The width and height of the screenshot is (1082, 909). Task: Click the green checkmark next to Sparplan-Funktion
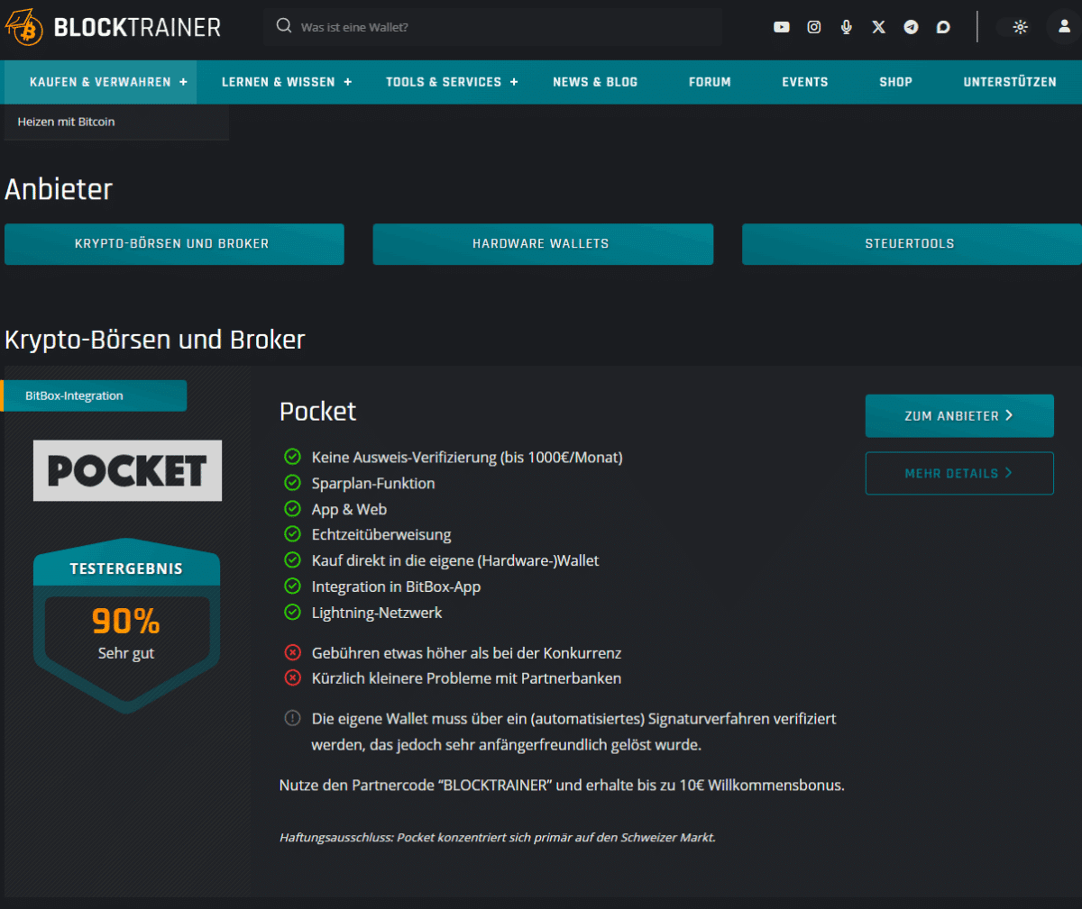pyautogui.click(x=292, y=483)
